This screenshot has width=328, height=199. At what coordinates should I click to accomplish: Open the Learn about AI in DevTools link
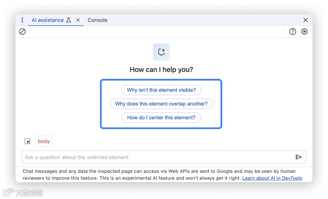[272, 178]
